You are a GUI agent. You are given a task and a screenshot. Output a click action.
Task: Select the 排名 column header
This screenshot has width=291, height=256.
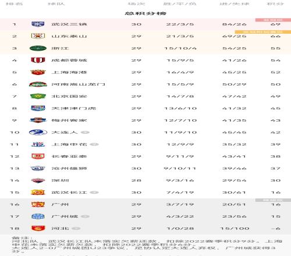[14, 3]
